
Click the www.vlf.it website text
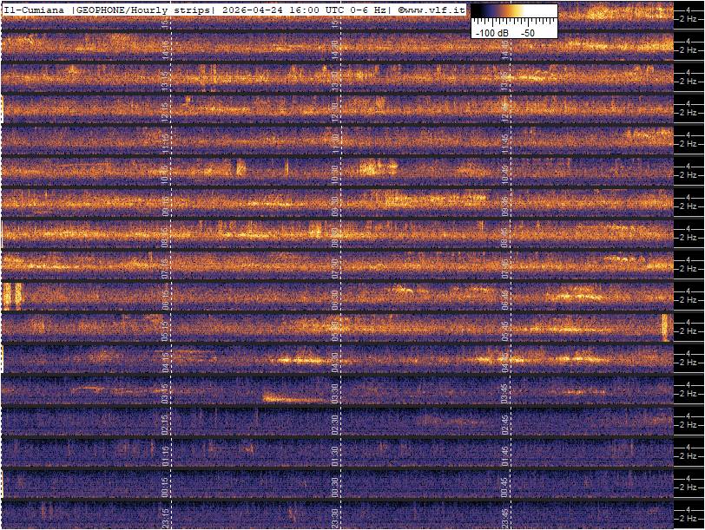click(x=437, y=10)
